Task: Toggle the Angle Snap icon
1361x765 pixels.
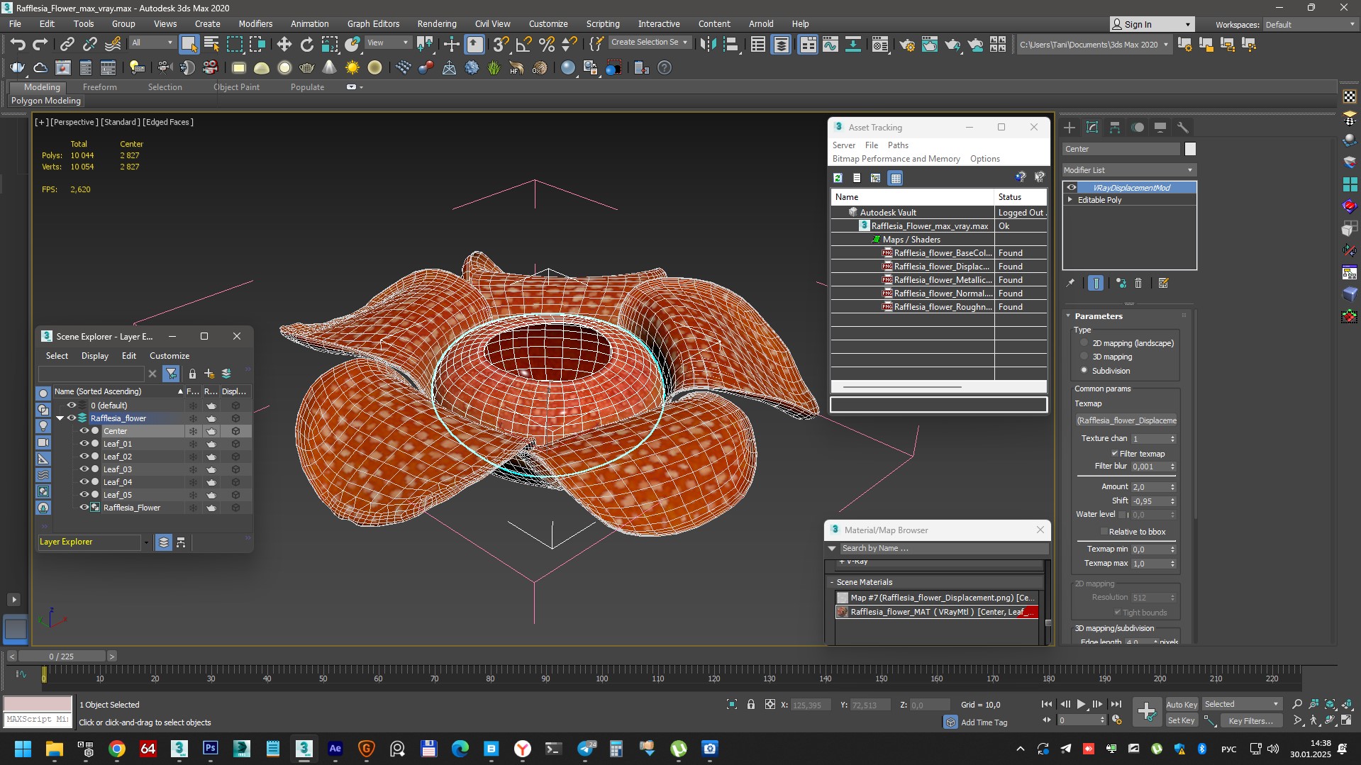Action: click(x=523, y=44)
